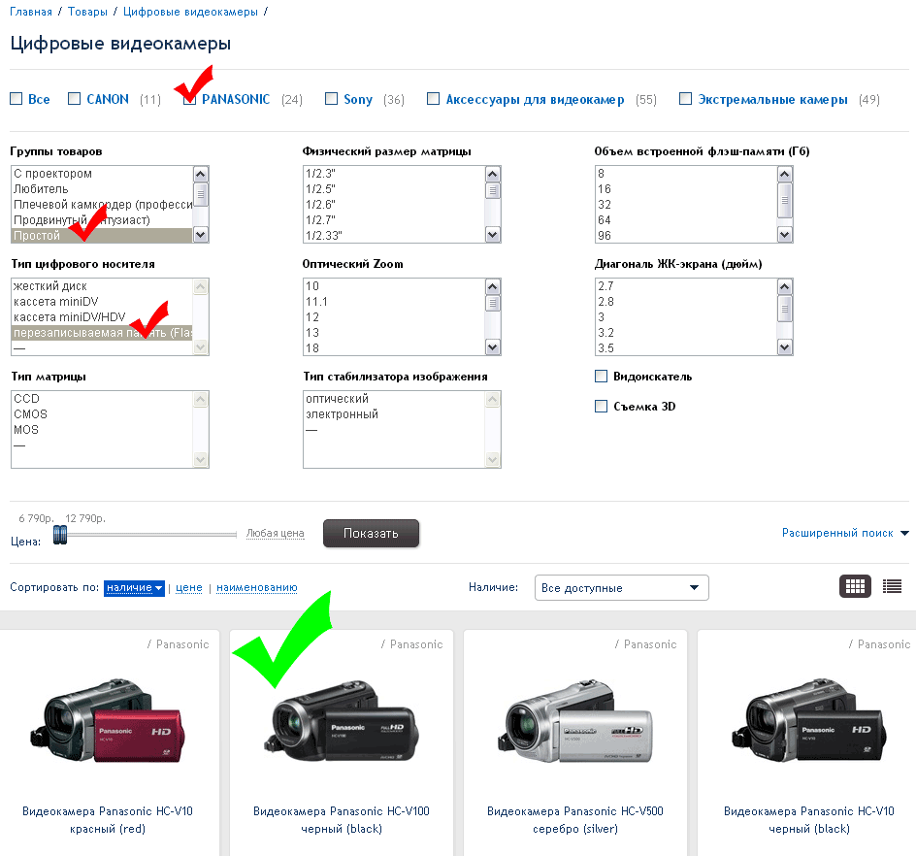
Task: Enable the 'Съемка 3D' checkbox
Action: [602, 406]
